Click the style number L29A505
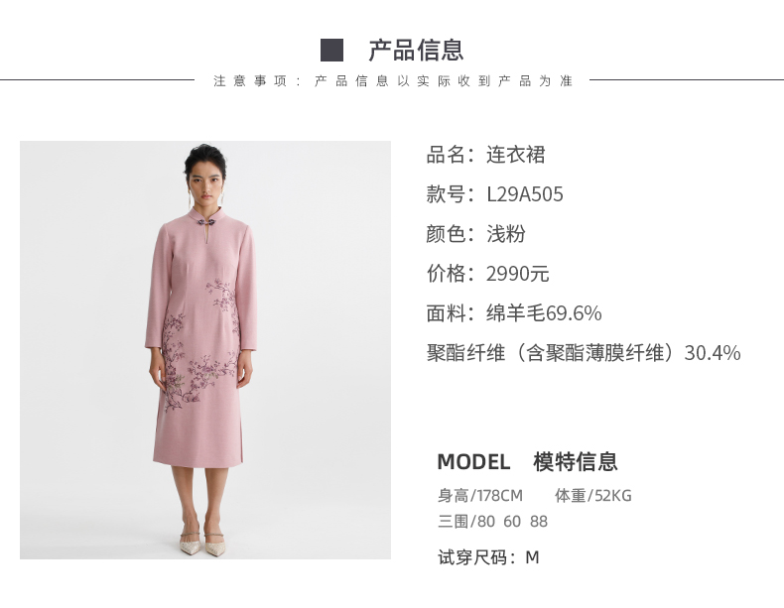The height and width of the screenshot is (608, 784). point(525,194)
